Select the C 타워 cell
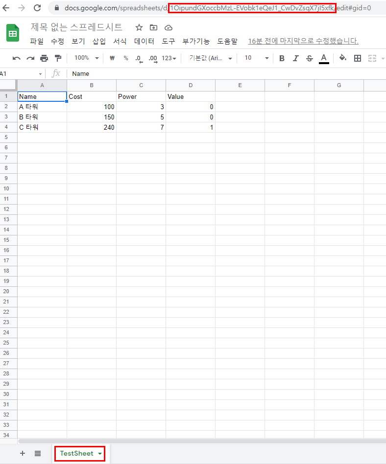This screenshot has height=464, width=386. [42, 127]
